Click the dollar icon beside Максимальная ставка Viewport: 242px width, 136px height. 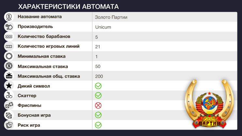point(9,66)
